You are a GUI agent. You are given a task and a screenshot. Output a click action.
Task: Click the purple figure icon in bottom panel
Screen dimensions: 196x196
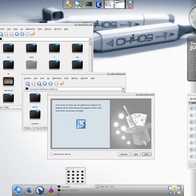click(51, 191)
